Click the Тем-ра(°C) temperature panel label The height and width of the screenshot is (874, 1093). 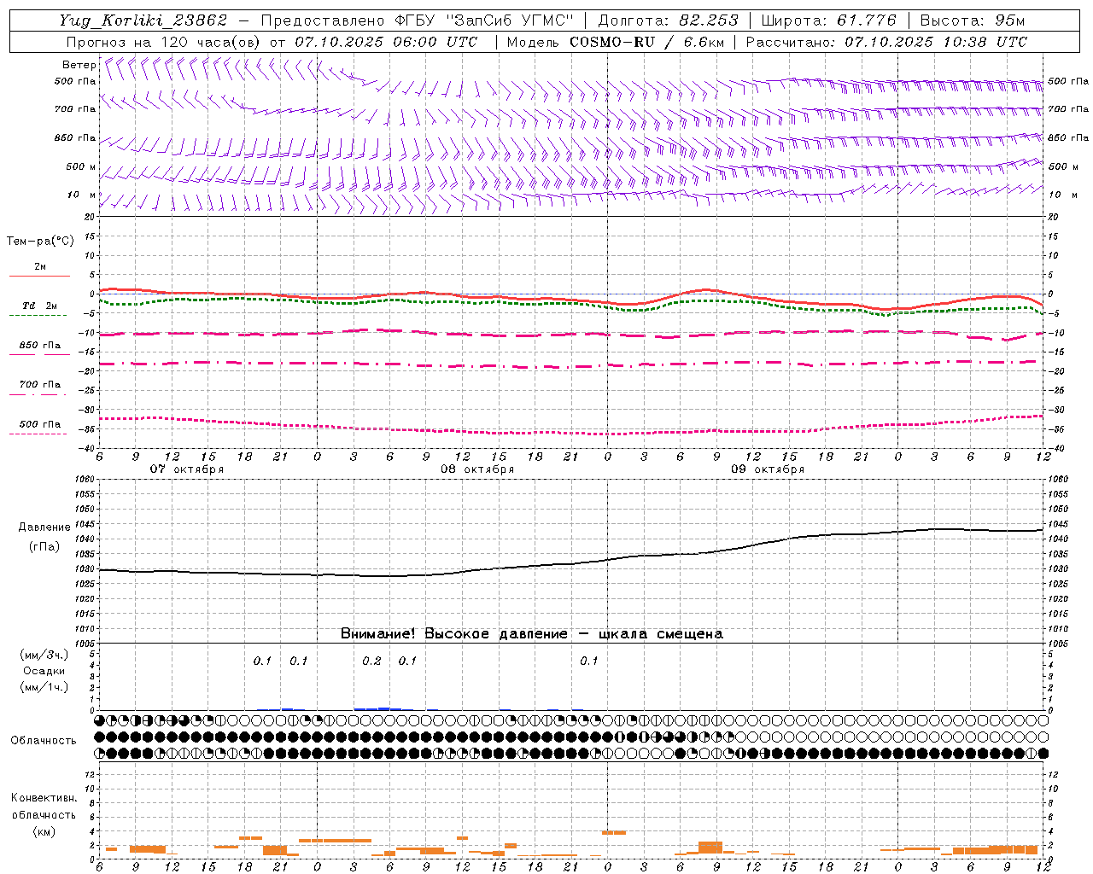[40, 242]
